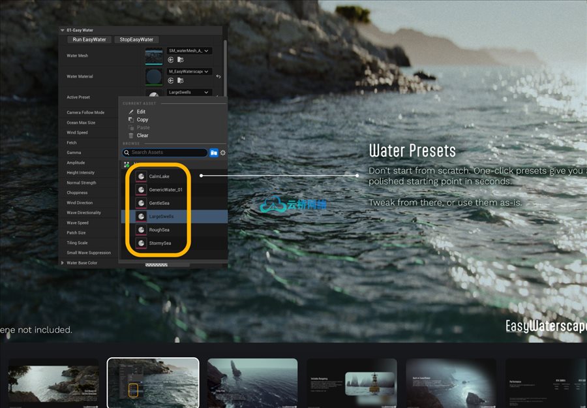The height and width of the screenshot is (408, 587).
Task: Click the Water Mesh asset thumbnail
Action: 154,56
